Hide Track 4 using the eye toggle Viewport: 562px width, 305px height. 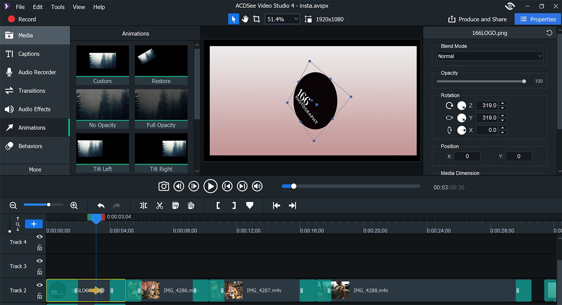point(39,237)
